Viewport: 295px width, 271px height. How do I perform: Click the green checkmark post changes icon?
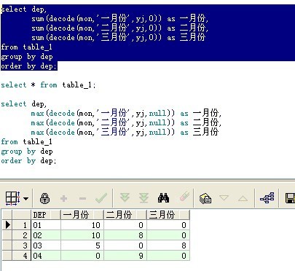pyautogui.click(x=101, y=198)
